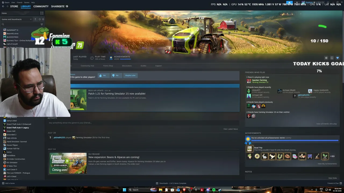Open the Community Hub link
The image size is (344, 193).
(x=87, y=66)
